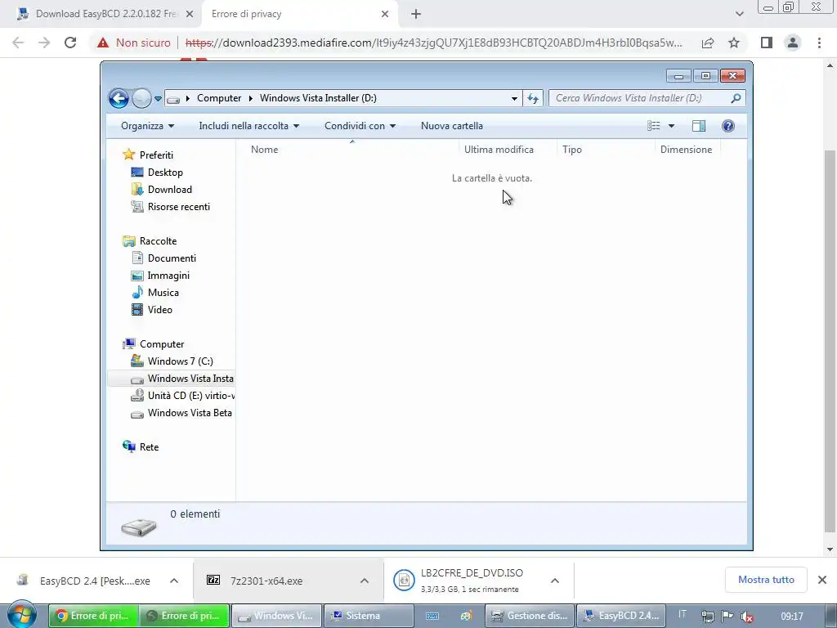Open Explorer help icon
Viewport: 837px width, 628px height.
click(728, 126)
